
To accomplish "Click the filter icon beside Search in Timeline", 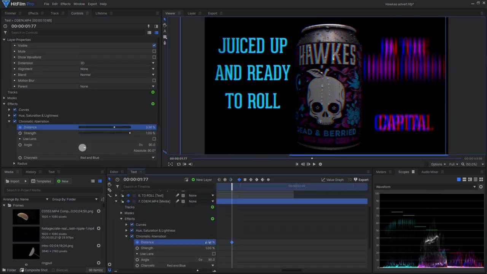I will pyautogui.click(x=118, y=186).
